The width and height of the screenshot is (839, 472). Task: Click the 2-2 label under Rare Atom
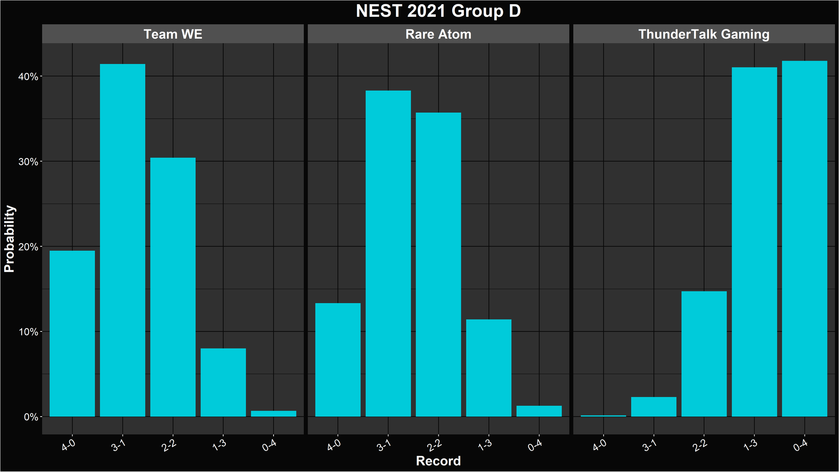click(x=435, y=446)
